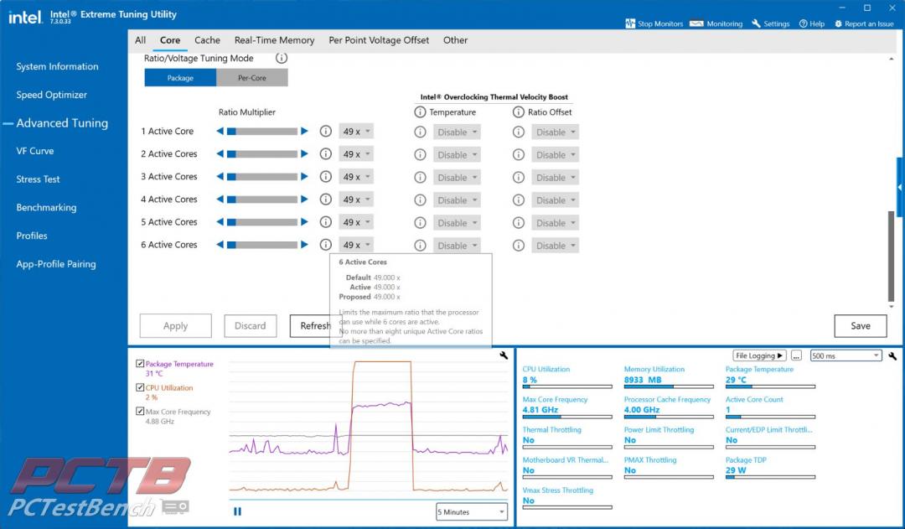905x529 pixels.
Task: Expand the side panel collapse arrow
Action: click(900, 187)
